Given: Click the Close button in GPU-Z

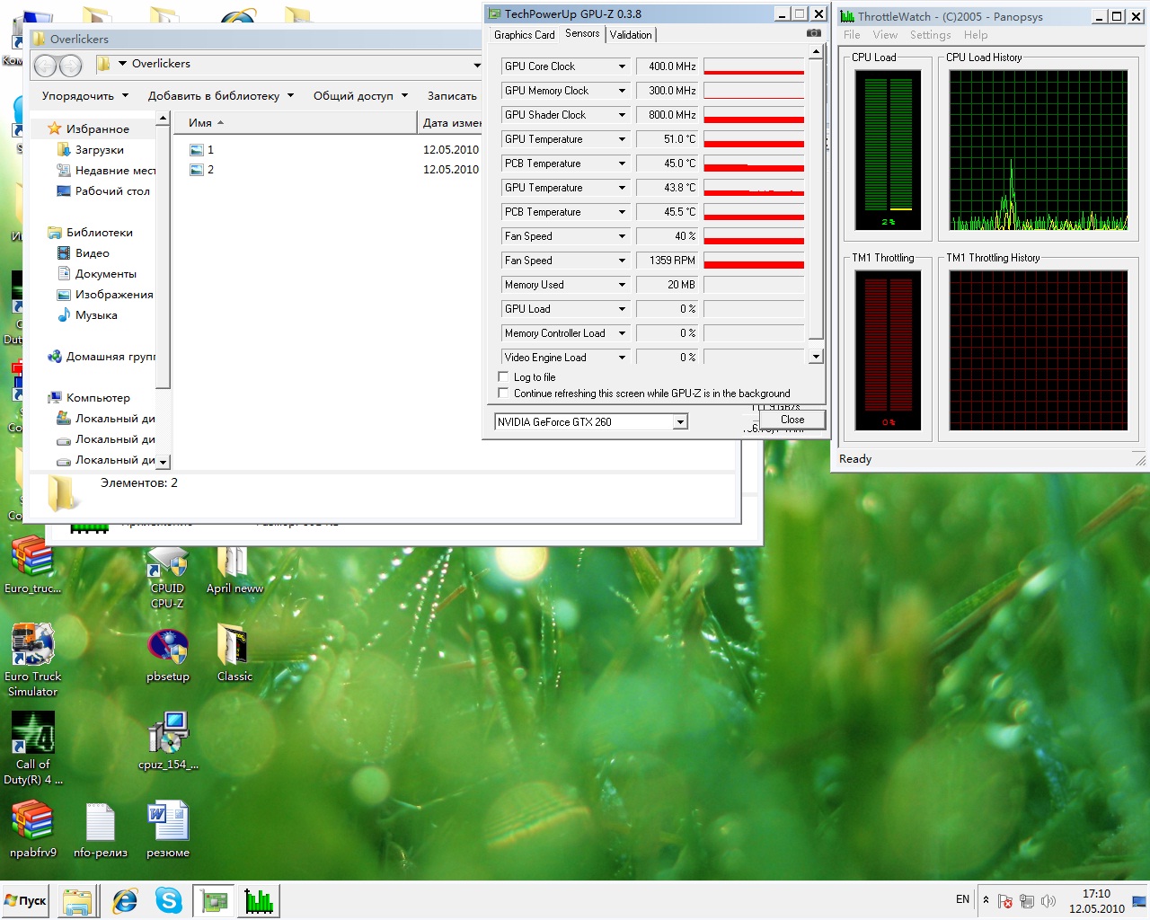Looking at the screenshot, I should coord(792,420).
